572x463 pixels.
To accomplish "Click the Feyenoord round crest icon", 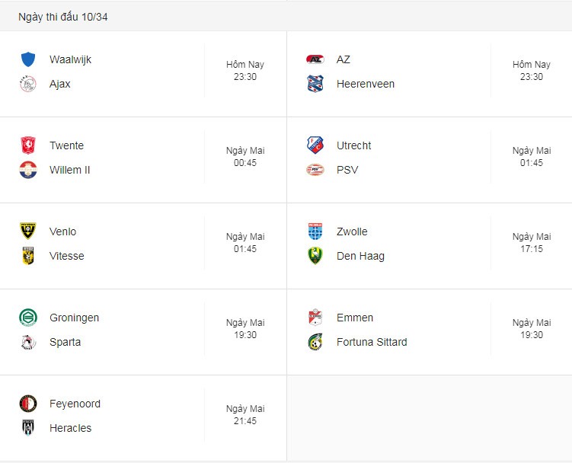I will pyautogui.click(x=28, y=404).
